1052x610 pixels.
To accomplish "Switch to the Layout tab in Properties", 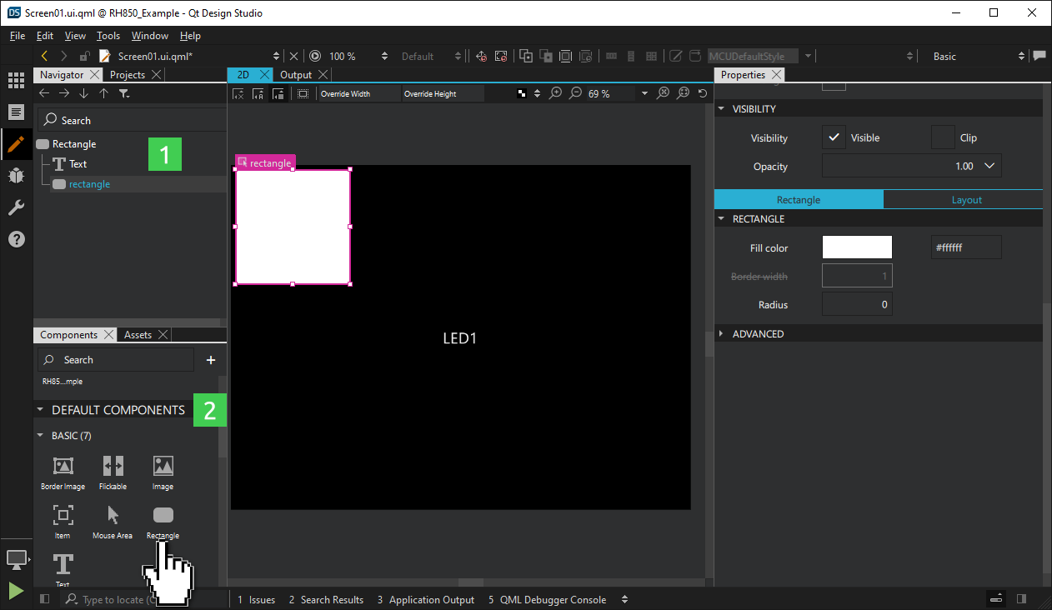I will pos(965,199).
